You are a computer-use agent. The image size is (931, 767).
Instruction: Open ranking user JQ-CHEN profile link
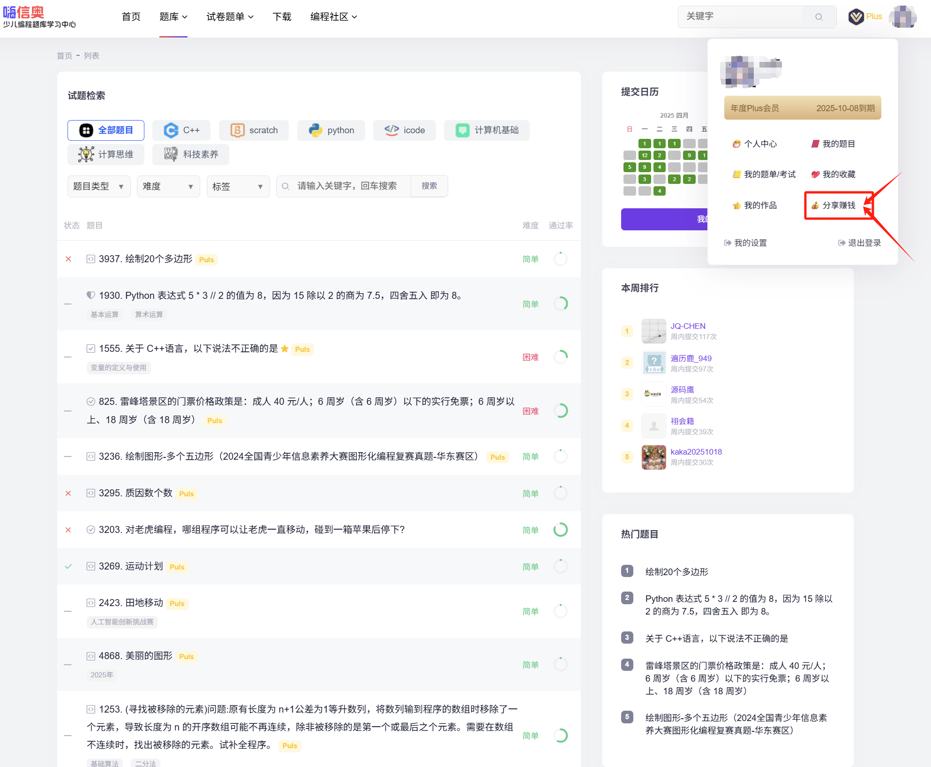[x=687, y=326]
